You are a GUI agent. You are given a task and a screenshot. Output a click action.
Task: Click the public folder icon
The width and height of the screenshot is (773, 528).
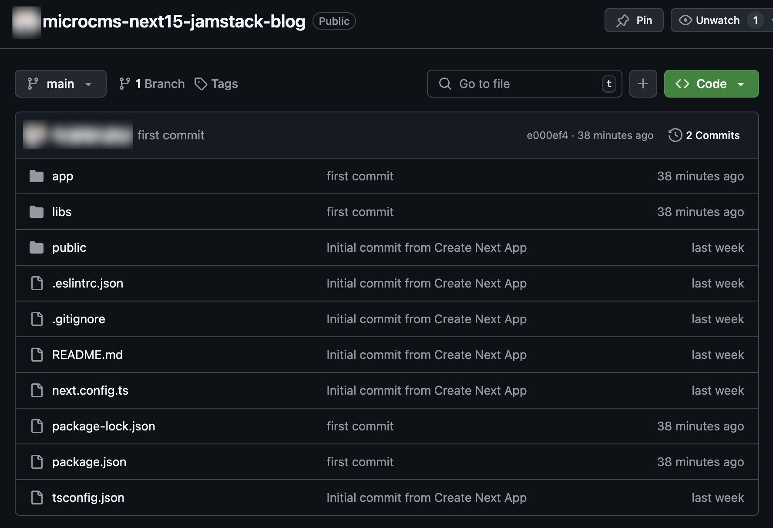pyautogui.click(x=37, y=248)
